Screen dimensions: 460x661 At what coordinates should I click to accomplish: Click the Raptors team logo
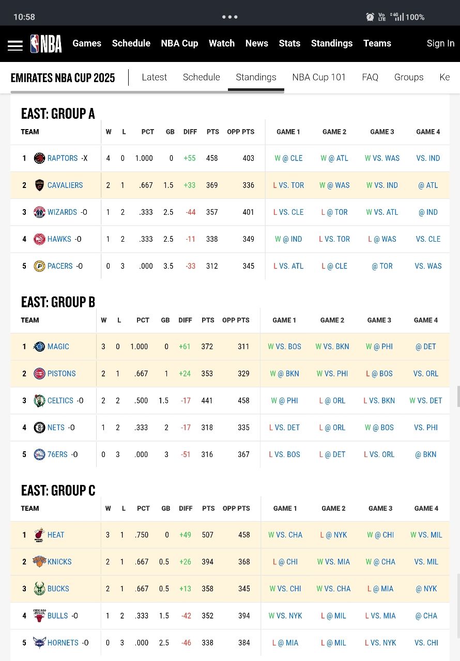click(39, 159)
